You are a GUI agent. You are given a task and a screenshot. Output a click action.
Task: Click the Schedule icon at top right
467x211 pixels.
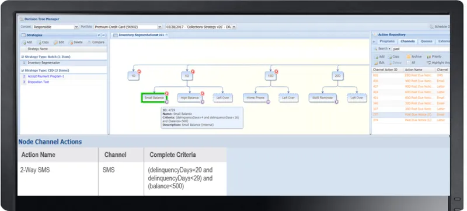431,27
